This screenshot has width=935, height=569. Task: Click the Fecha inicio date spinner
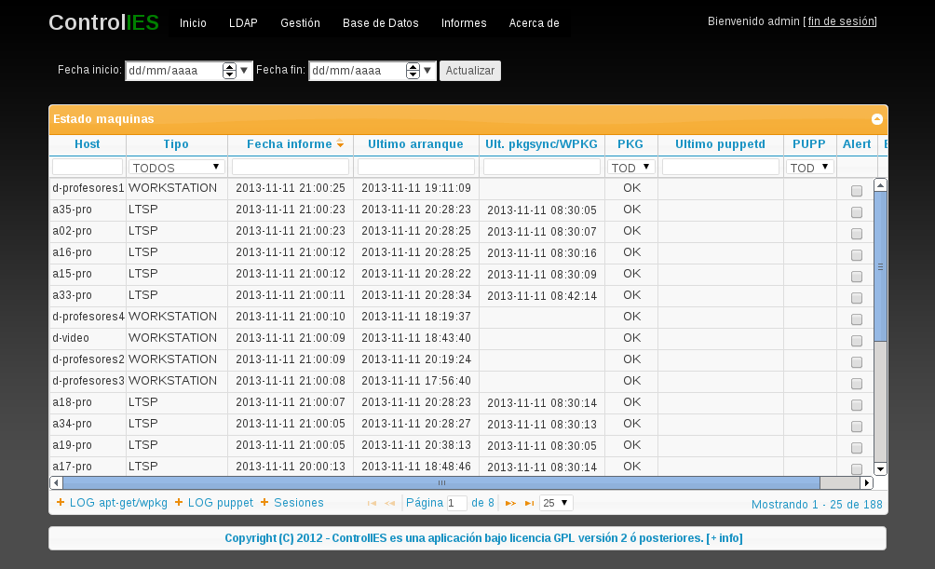[230, 71]
